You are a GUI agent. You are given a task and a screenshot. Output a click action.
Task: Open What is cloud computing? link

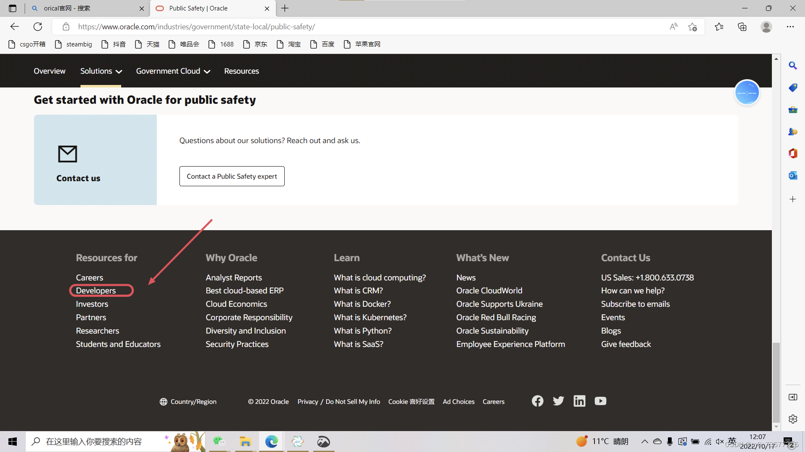point(379,277)
